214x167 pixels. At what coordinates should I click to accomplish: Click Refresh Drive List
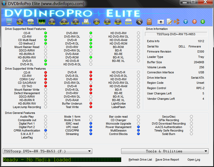pyautogui.click(x=140, y=160)
